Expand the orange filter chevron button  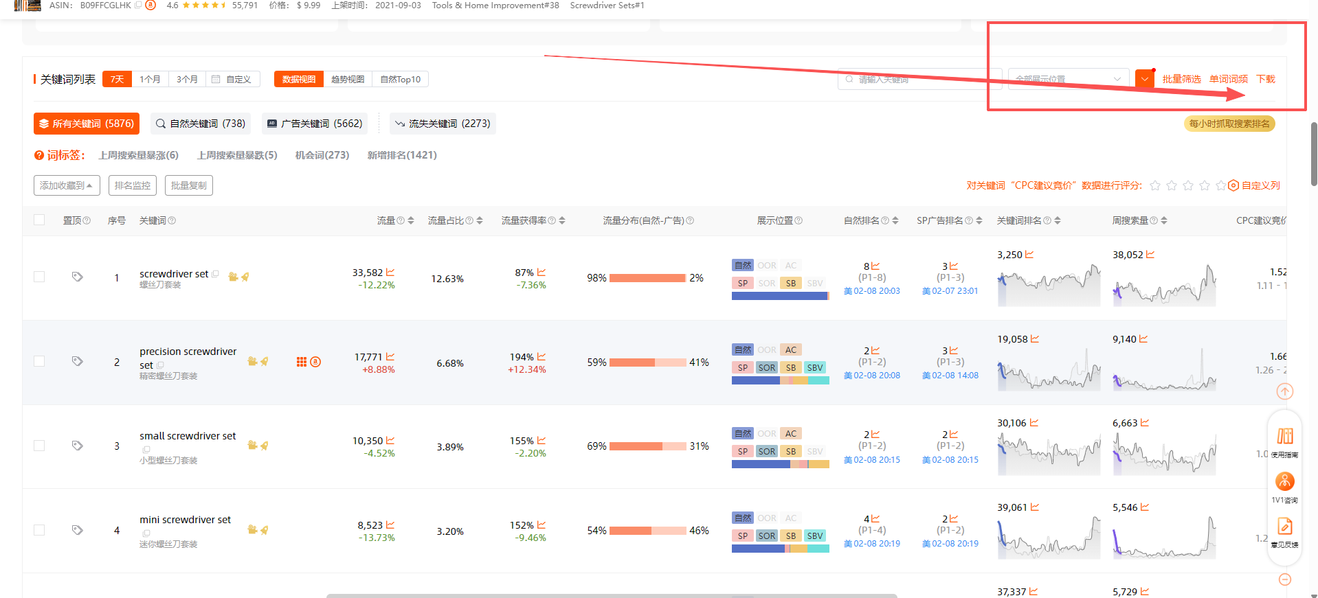click(x=1144, y=79)
